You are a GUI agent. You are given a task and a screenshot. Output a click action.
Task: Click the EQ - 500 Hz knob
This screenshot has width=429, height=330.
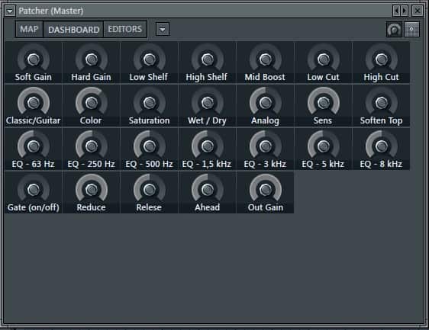150,146
